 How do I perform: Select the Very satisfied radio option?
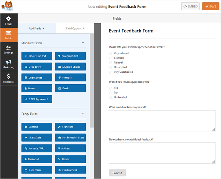[111, 53]
